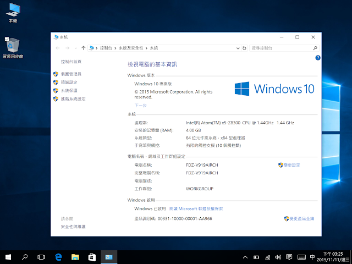This screenshot has height=264, width=352.
Task: Show hidden tray icons chevron
Action: point(245,257)
